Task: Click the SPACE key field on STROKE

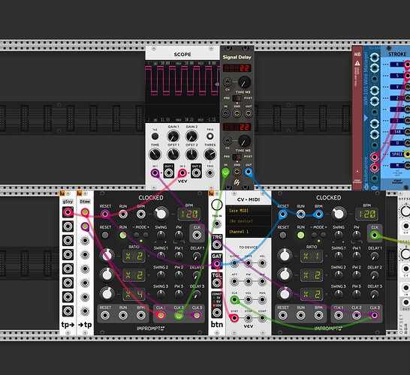Action: tap(396, 154)
